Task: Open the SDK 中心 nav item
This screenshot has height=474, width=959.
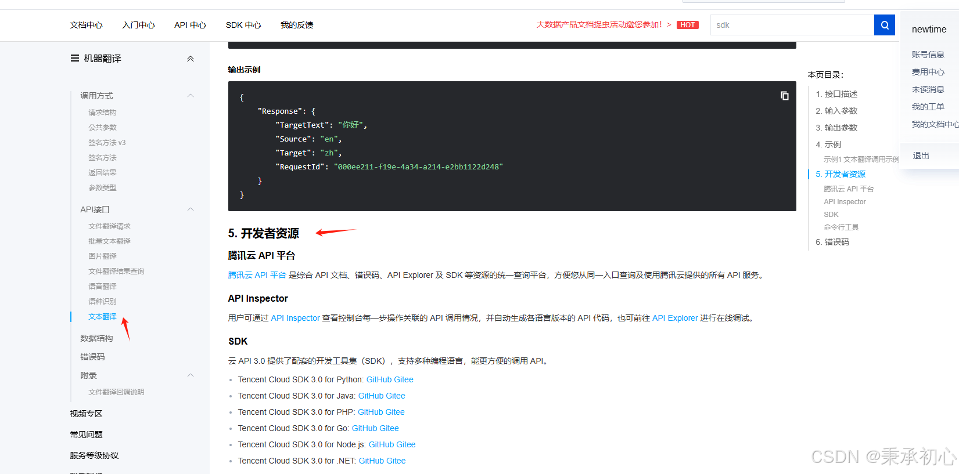Action: click(x=243, y=25)
